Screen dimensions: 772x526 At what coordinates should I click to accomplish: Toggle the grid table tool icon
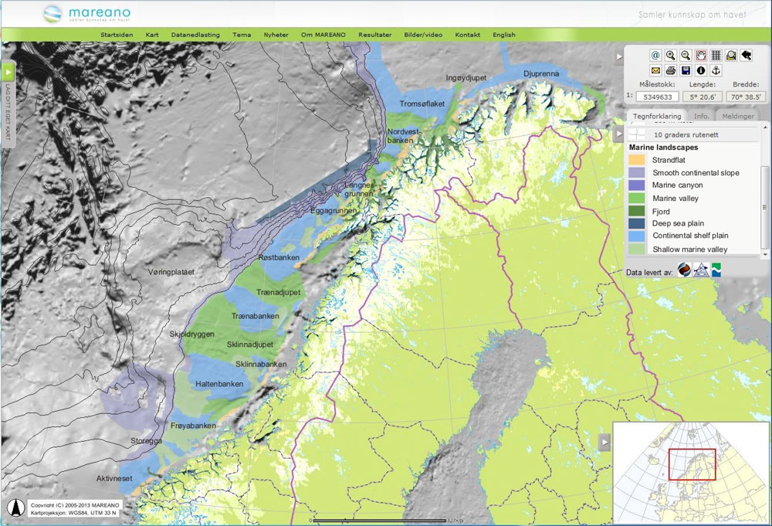click(x=716, y=56)
